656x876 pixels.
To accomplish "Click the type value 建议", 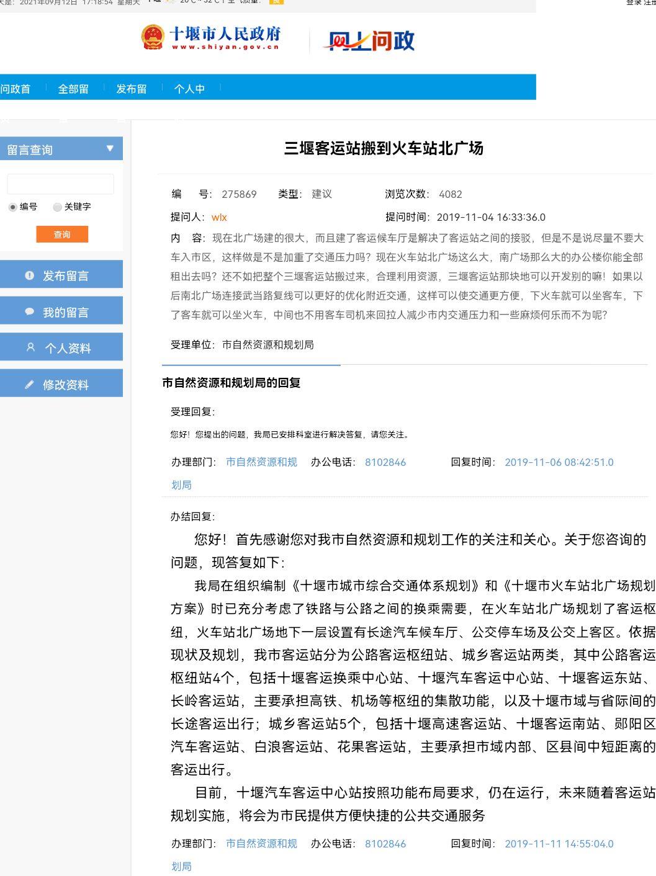I will [321, 194].
